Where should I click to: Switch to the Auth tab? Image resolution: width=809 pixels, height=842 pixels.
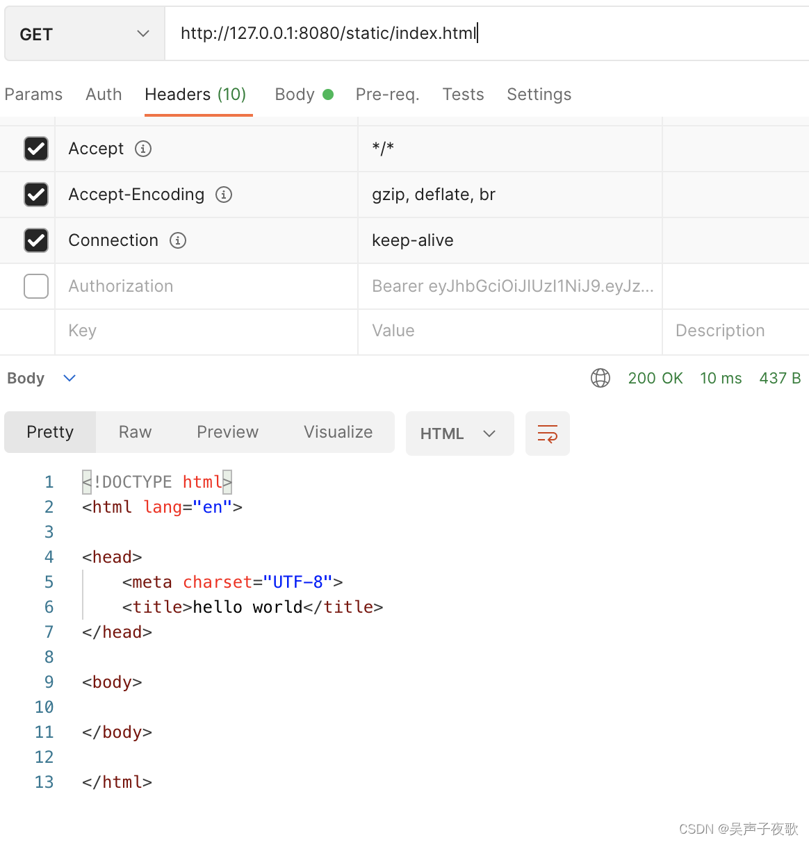point(104,94)
